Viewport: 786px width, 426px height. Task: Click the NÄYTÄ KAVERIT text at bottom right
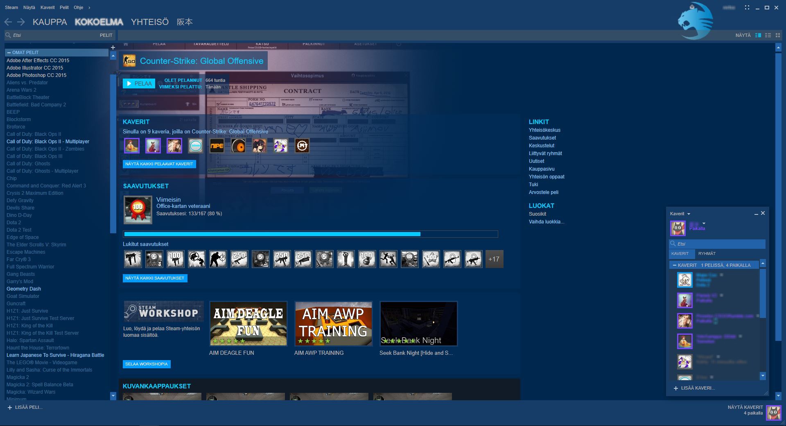[x=745, y=407]
